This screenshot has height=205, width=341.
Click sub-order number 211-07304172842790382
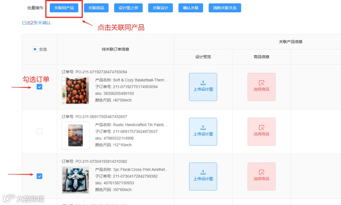point(135,176)
